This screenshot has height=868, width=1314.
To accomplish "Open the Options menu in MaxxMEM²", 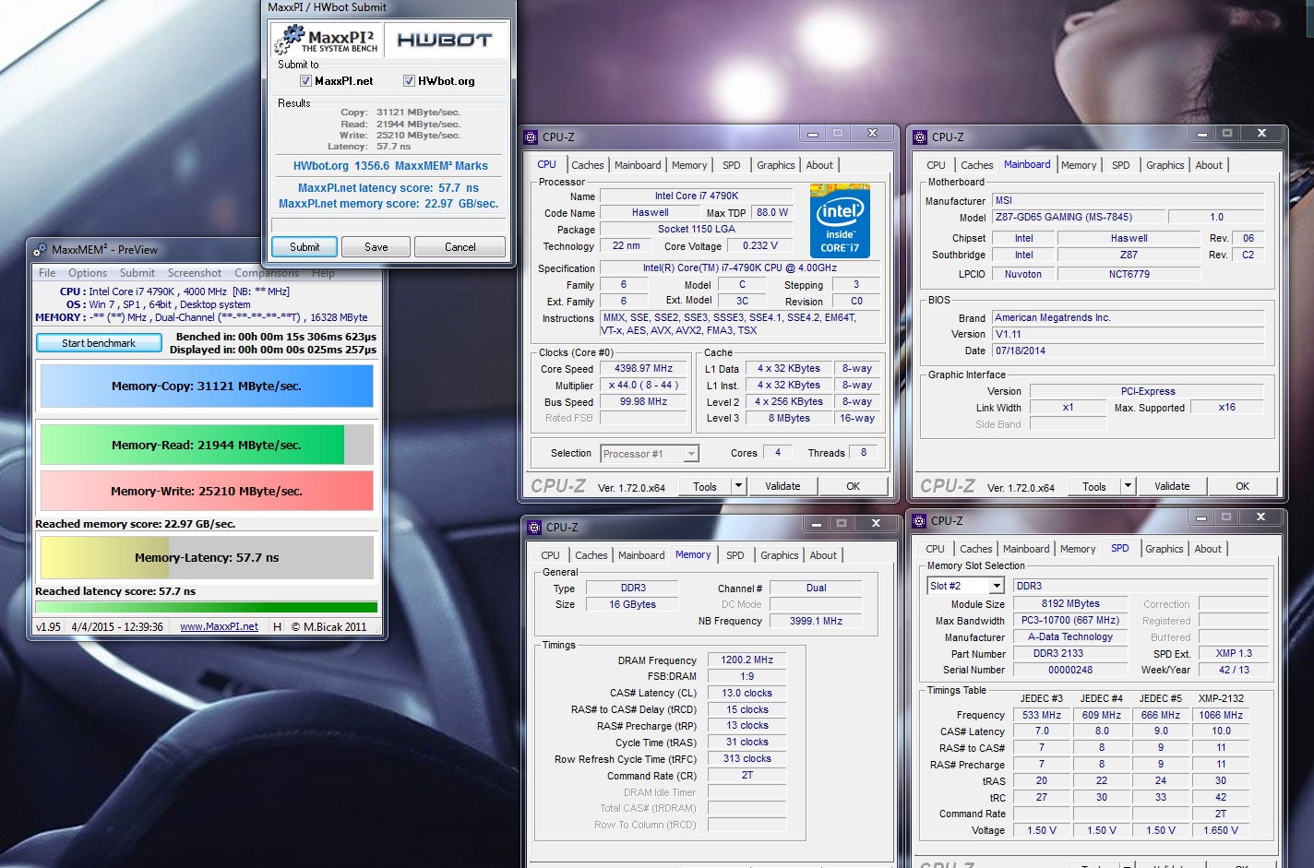I will tap(88, 273).
